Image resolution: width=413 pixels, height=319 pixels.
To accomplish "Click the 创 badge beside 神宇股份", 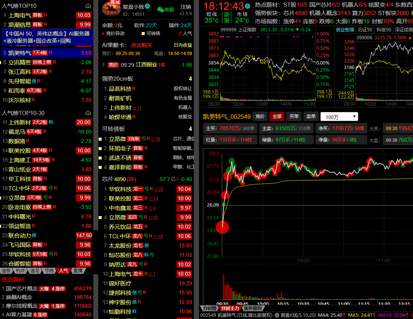I will tap(135, 302).
